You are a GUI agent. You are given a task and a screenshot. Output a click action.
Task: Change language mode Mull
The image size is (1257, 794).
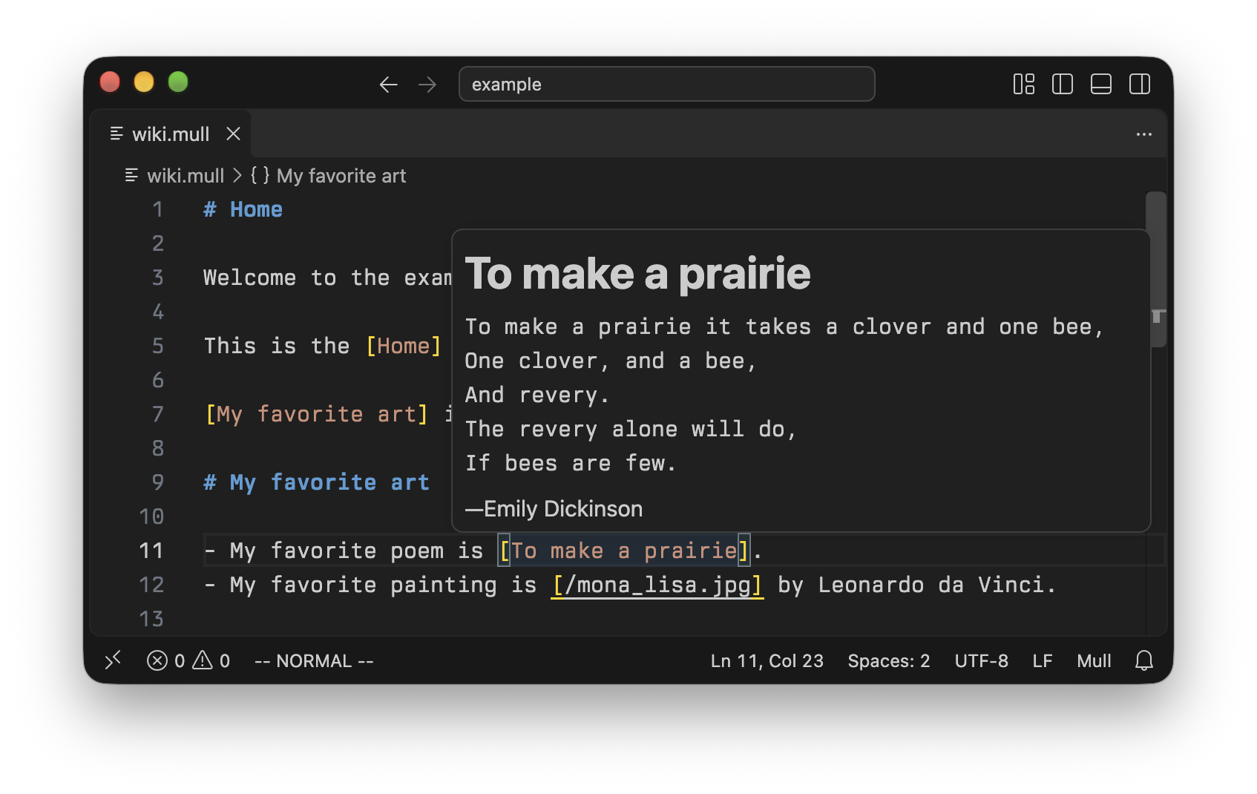(x=1094, y=661)
